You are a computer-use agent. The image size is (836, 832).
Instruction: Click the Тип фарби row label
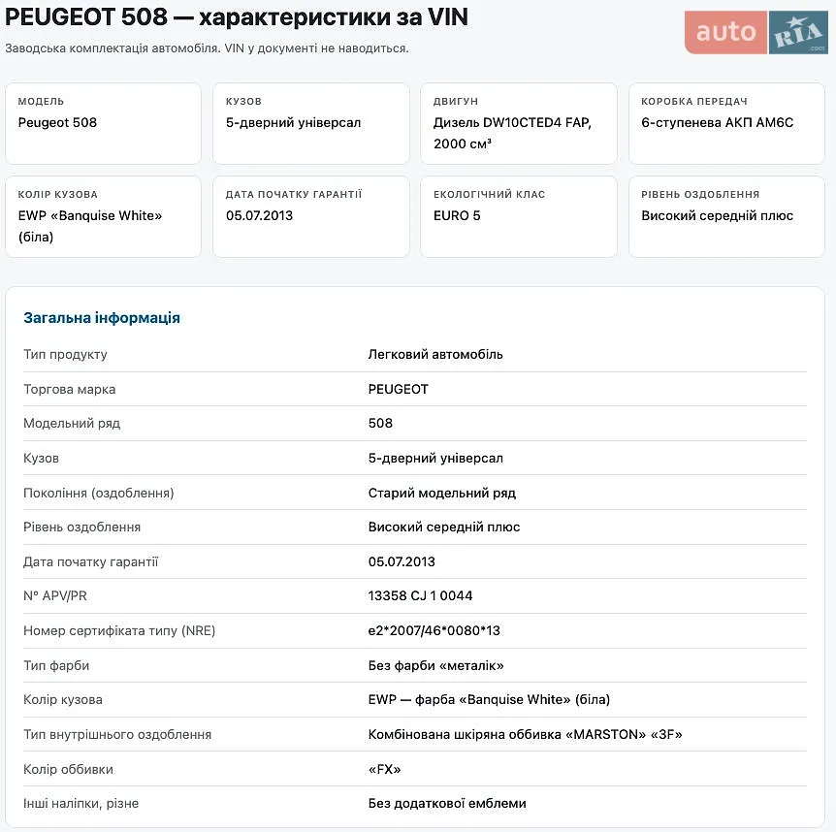(x=56, y=666)
